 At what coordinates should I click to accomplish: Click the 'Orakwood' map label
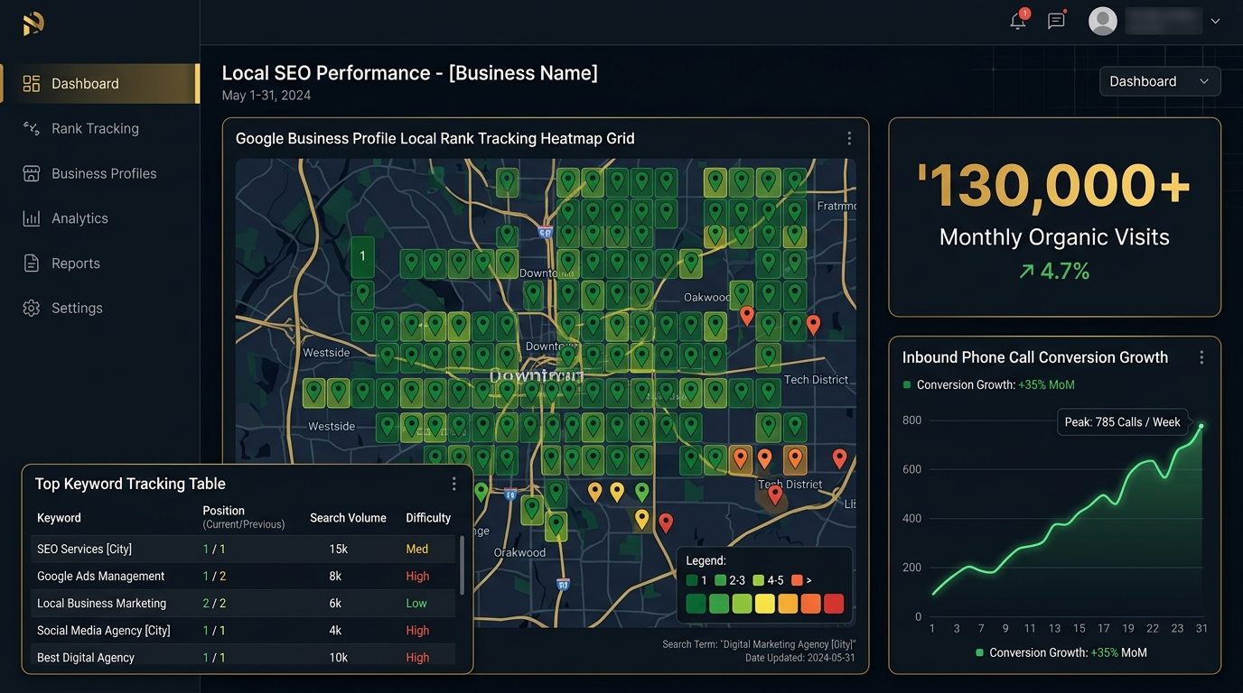click(519, 552)
